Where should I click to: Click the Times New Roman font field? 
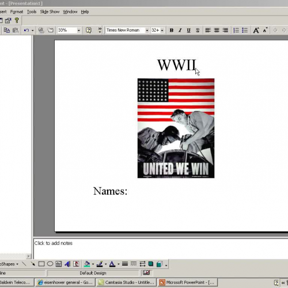click(x=125, y=31)
